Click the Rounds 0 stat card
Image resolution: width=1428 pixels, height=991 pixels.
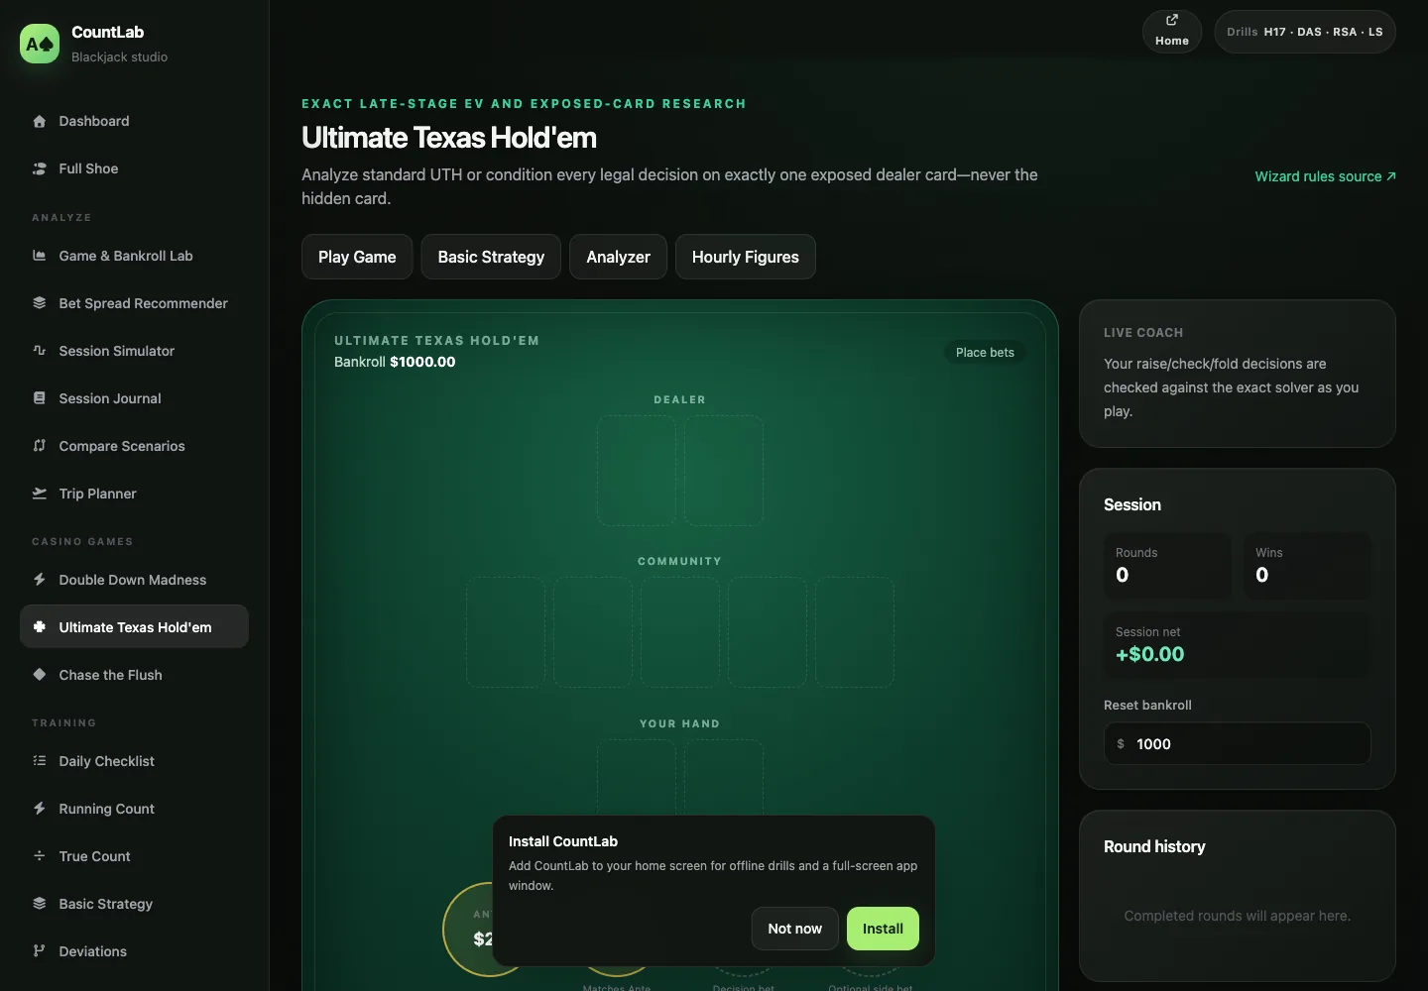[1167, 566]
